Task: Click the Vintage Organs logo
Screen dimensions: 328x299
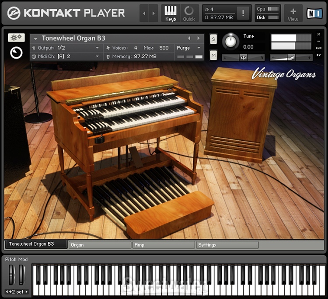Action: pos(283,74)
